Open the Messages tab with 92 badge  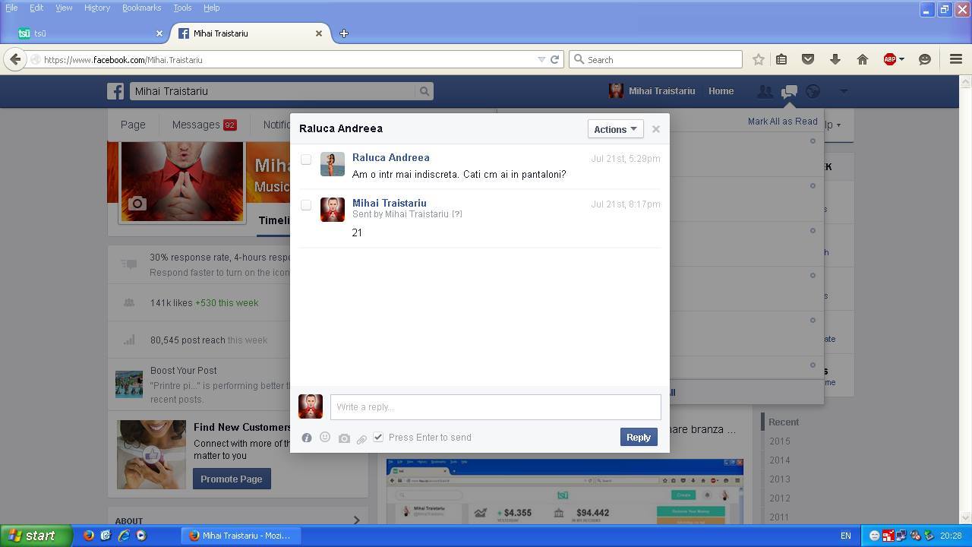tap(204, 125)
